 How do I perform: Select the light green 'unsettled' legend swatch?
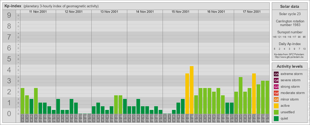pyautogui.click(x=276, y=112)
